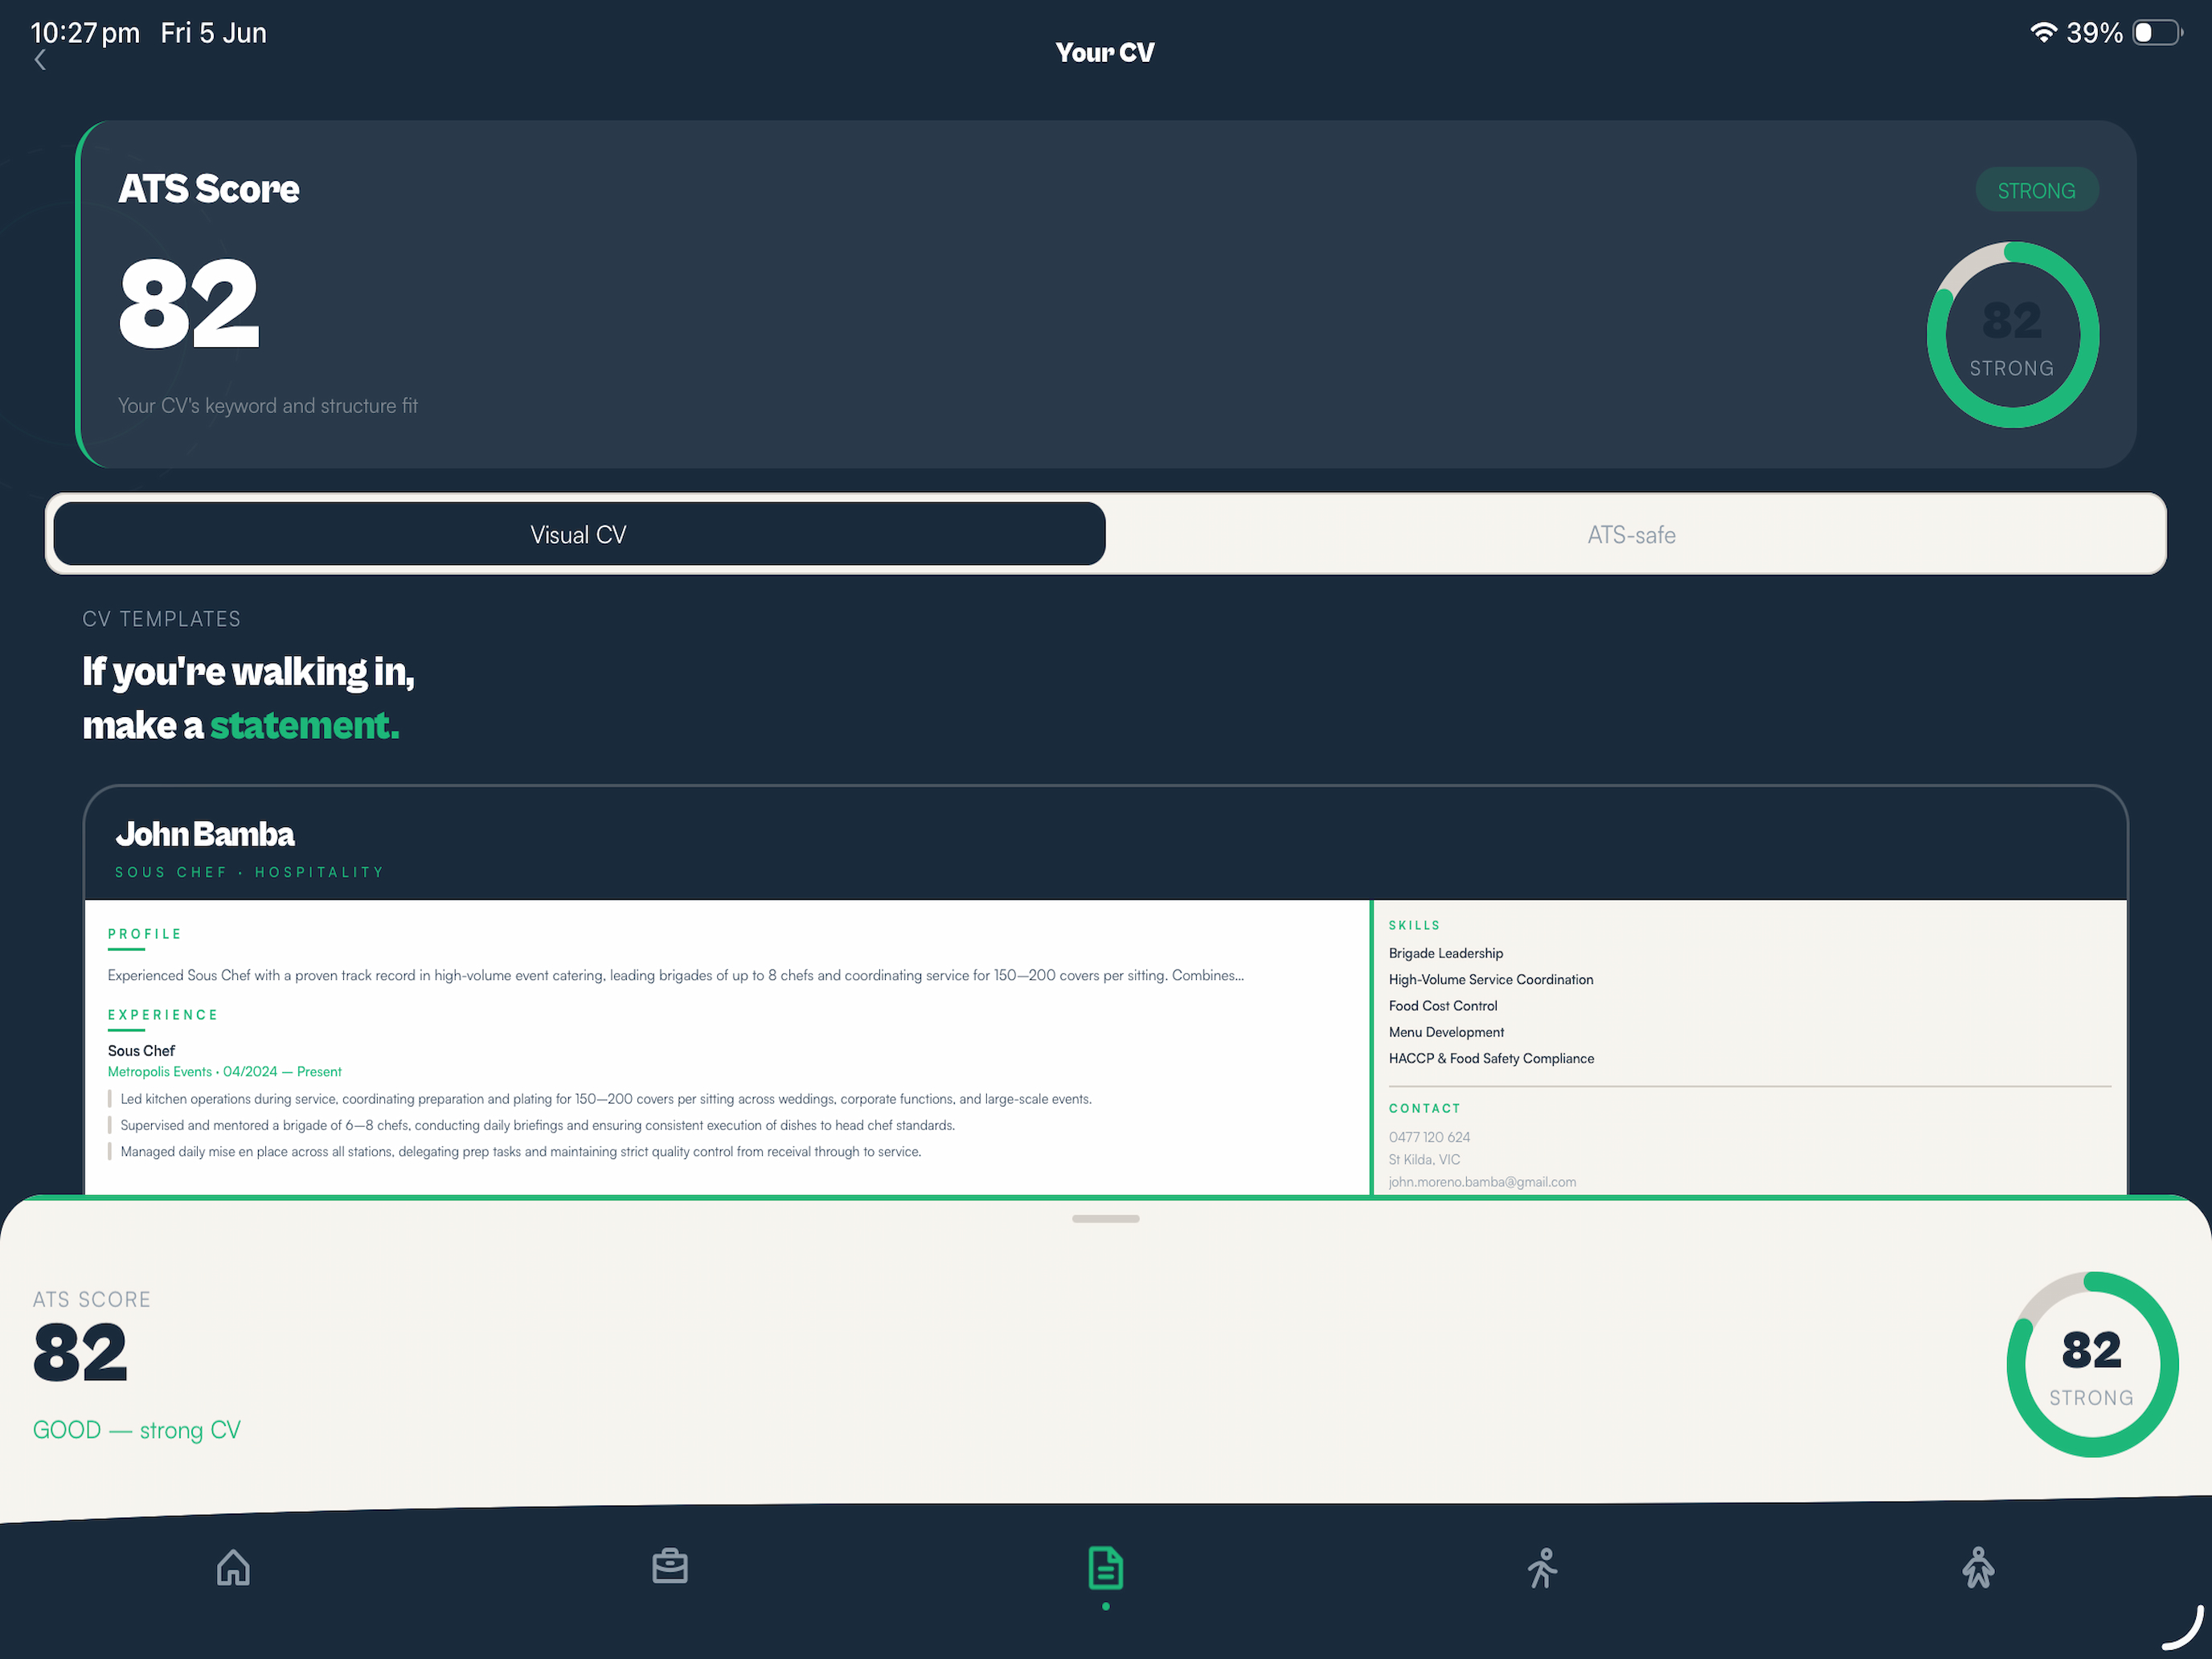Click the 'Food Cost Control' skill
Screen dimensions: 2212x1659
click(1443, 1005)
